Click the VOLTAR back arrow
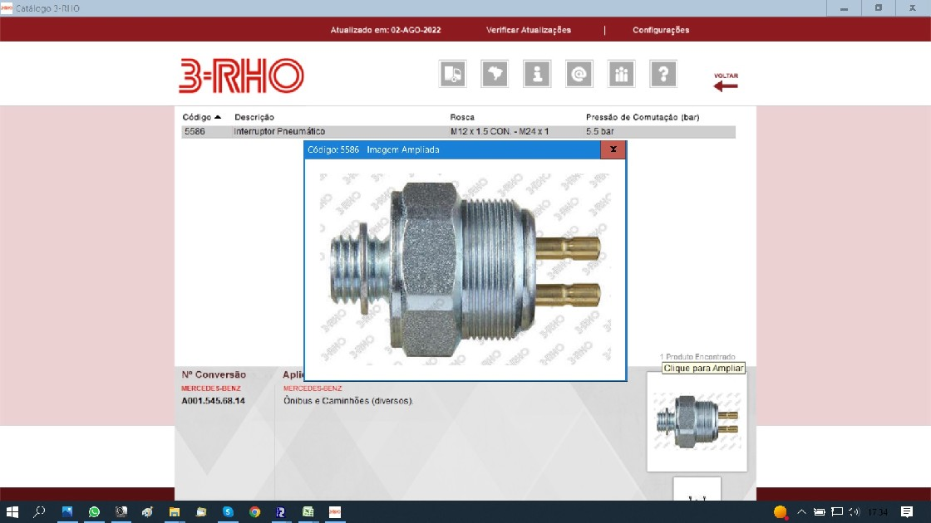This screenshot has height=523, width=931. 725,82
